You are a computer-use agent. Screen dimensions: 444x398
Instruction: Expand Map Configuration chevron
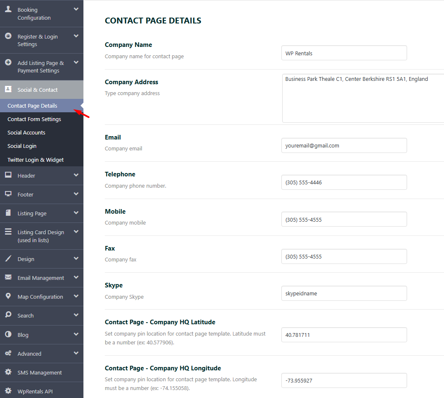click(x=76, y=296)
